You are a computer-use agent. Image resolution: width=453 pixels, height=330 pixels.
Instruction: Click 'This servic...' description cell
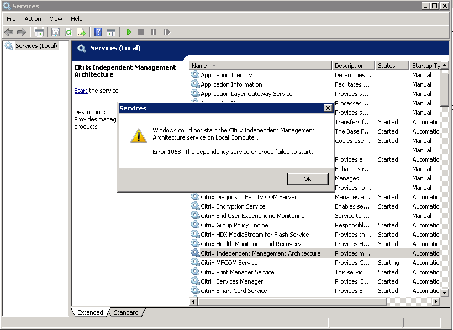point(352,272)
